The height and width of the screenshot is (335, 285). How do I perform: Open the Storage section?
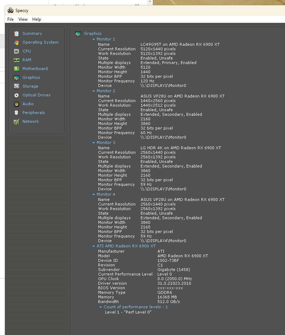(30, 86)
